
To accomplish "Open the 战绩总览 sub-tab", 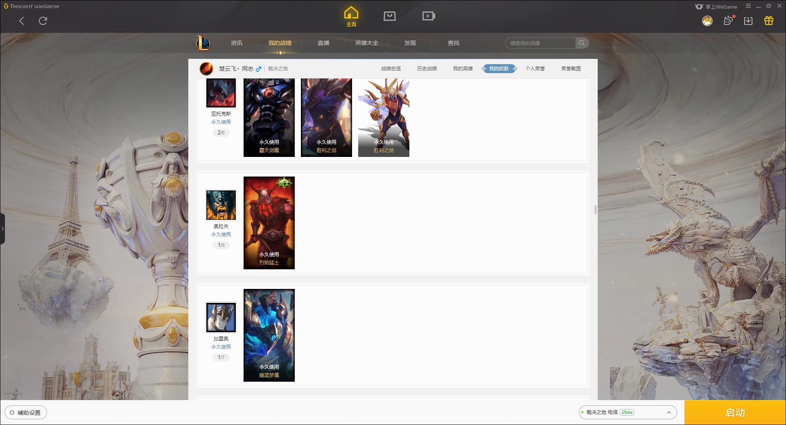I will pos(391,69).
